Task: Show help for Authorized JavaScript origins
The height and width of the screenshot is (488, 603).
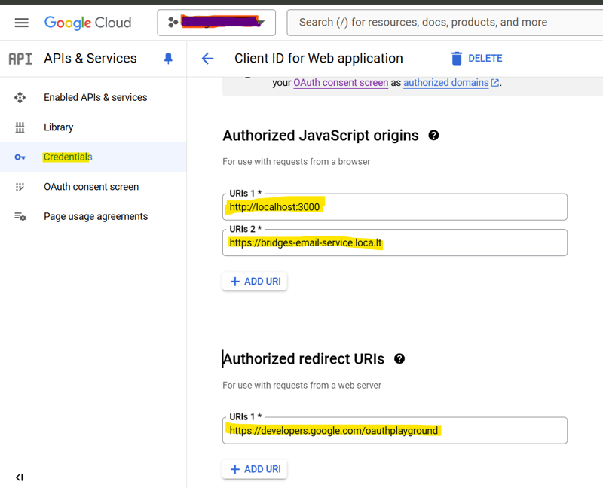Action: coord(434,136)
